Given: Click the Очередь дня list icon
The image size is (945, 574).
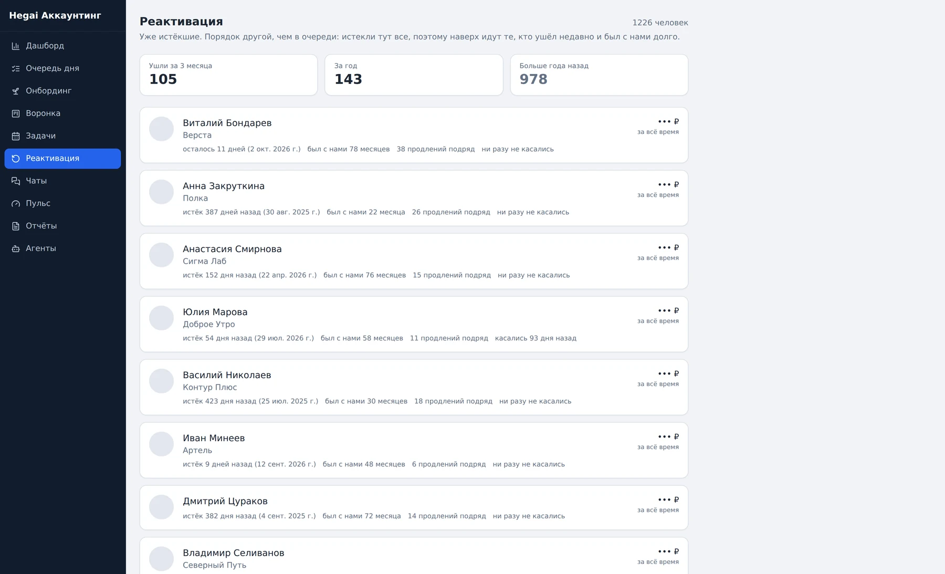Looking at the screenshot, I should [x=16, y=69].
